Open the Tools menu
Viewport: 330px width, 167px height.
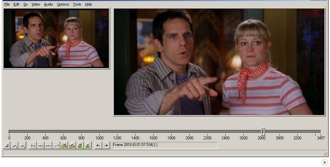pos(77,4)
